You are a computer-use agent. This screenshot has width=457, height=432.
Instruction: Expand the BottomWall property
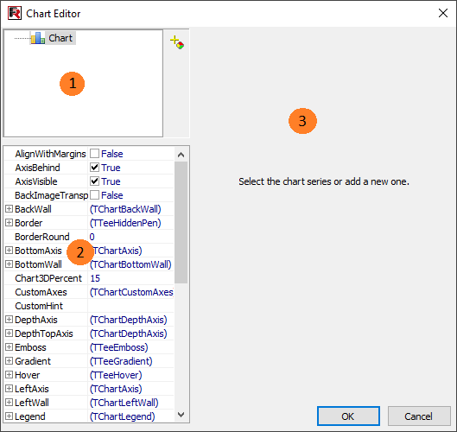9,264
